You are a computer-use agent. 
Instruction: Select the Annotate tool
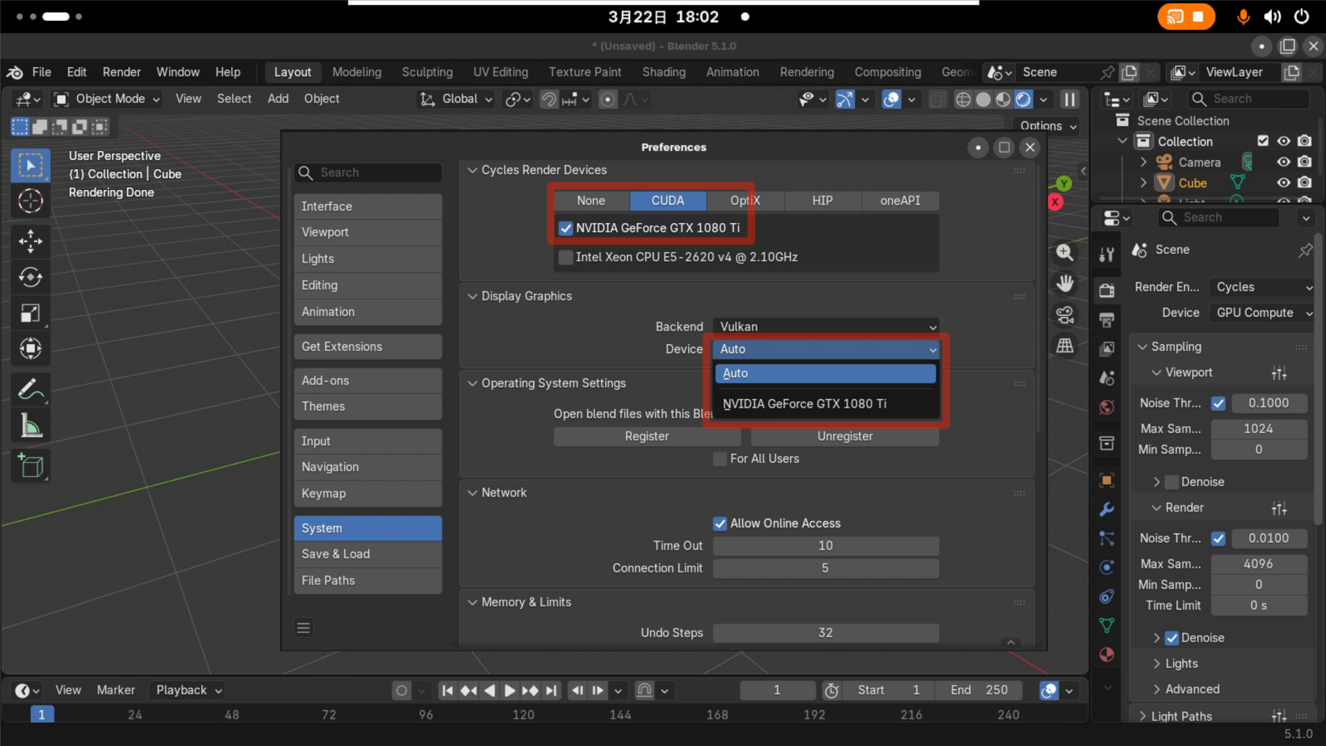point(31,389)
